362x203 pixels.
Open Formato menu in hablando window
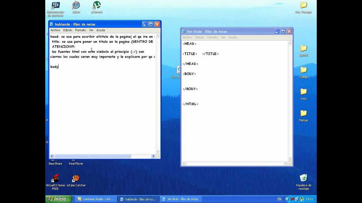(x=81, y=30)
